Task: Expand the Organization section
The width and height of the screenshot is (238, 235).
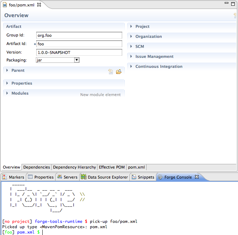Action: [x=131, y=36]
